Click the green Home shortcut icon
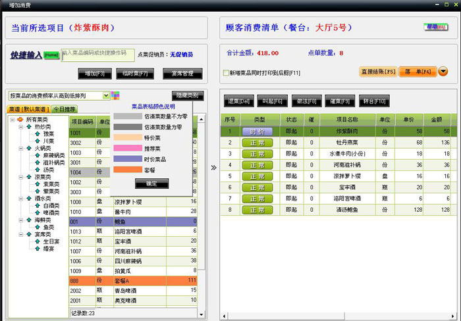The image size is (461, 321). click(x=53, y=55)
